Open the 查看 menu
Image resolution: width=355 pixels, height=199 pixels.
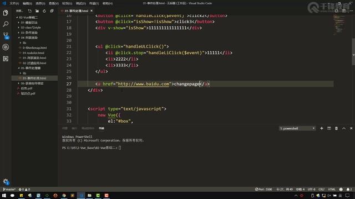pos(54,3)
